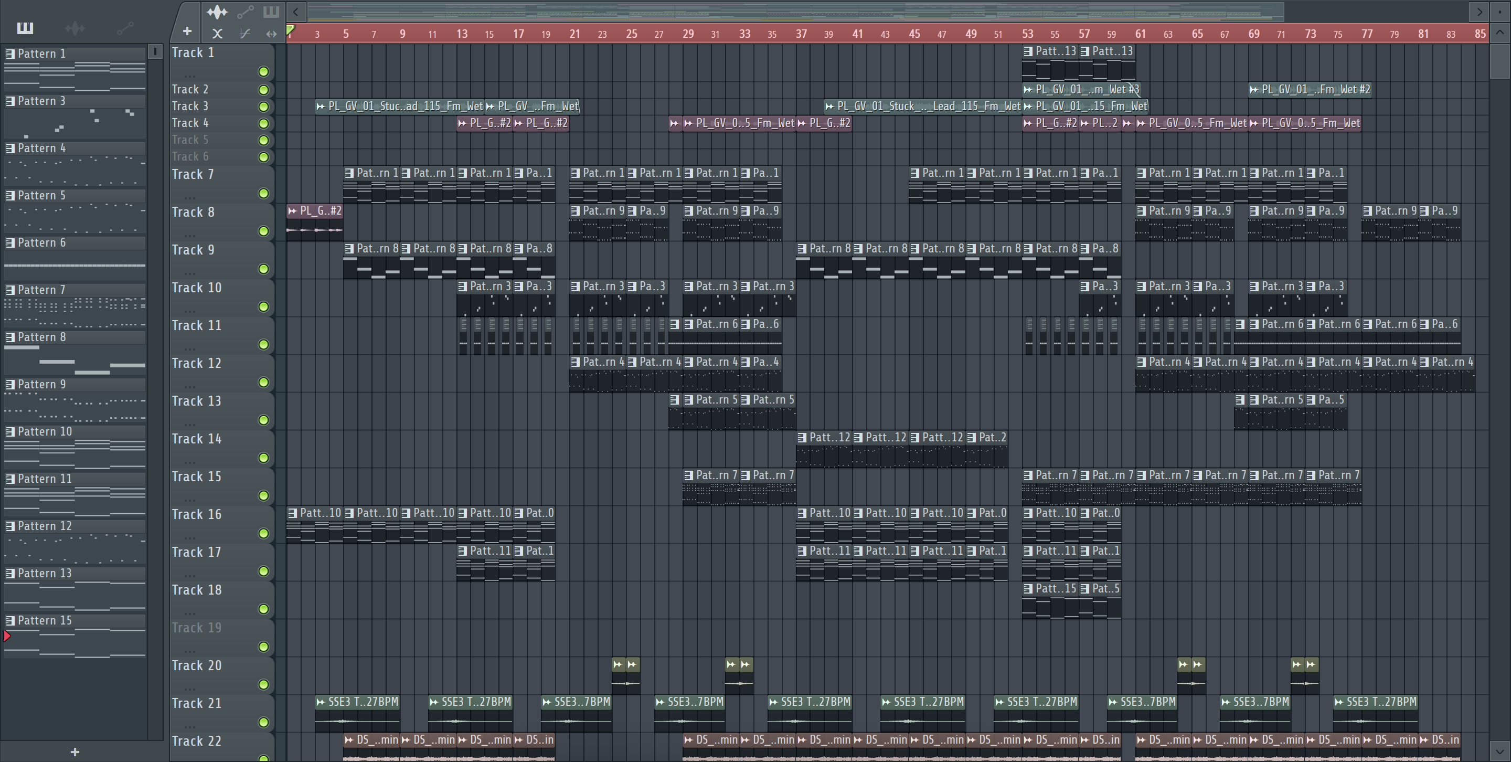
Task: Click the corner button at the top right of playlist
Action: point(1499,12)
